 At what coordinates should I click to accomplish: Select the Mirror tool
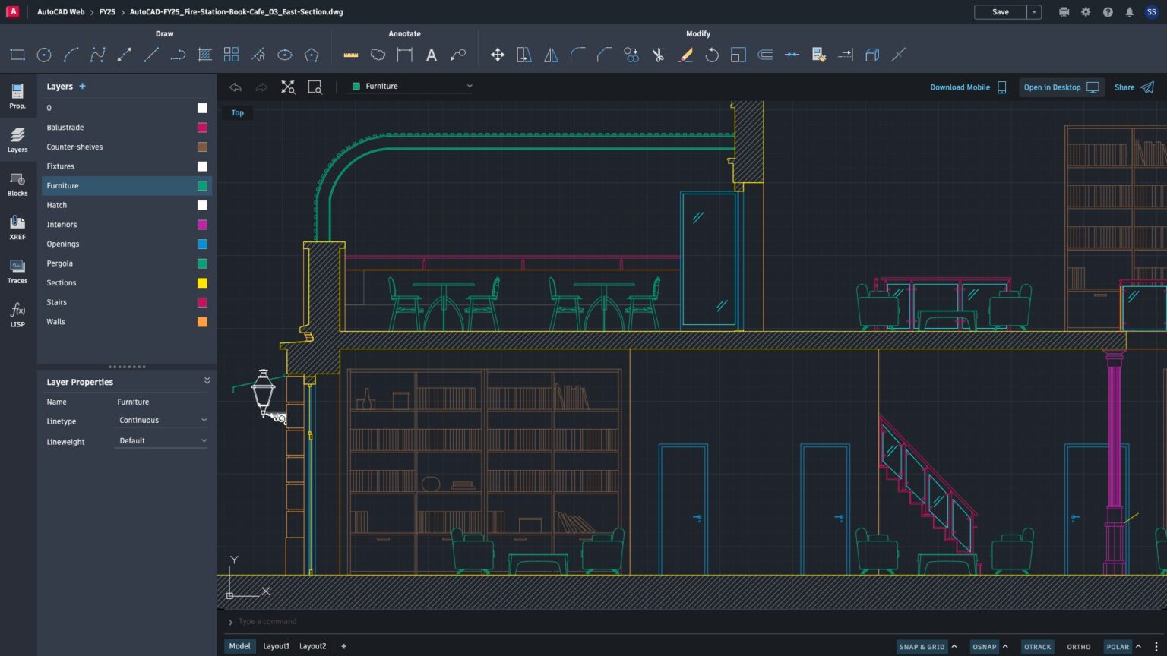[x=550, y=54]
